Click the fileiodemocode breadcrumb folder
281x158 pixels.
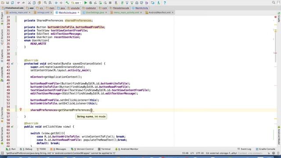coord(119,8)
